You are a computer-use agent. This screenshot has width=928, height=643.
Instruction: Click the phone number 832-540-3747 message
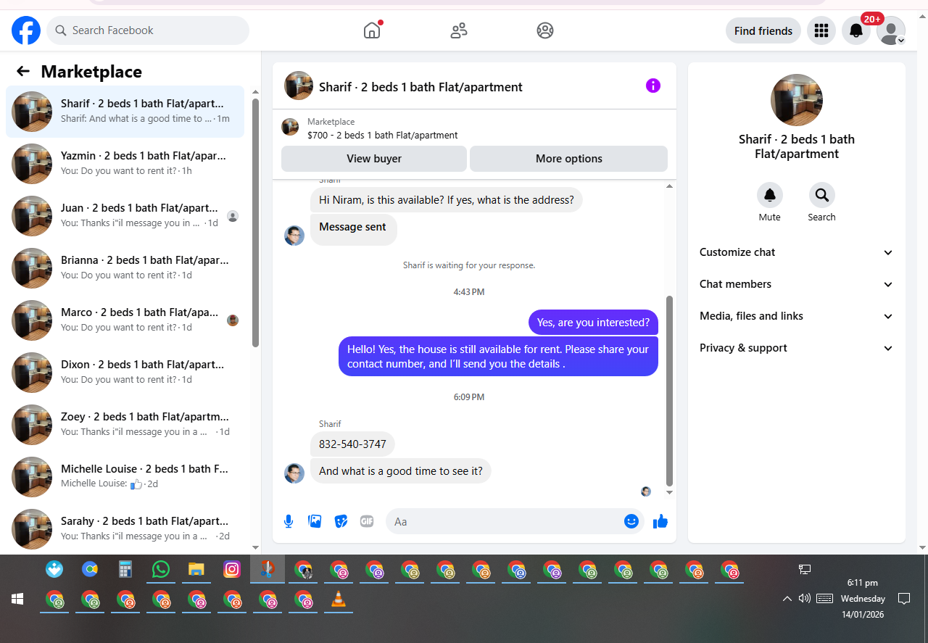(352, 444)
